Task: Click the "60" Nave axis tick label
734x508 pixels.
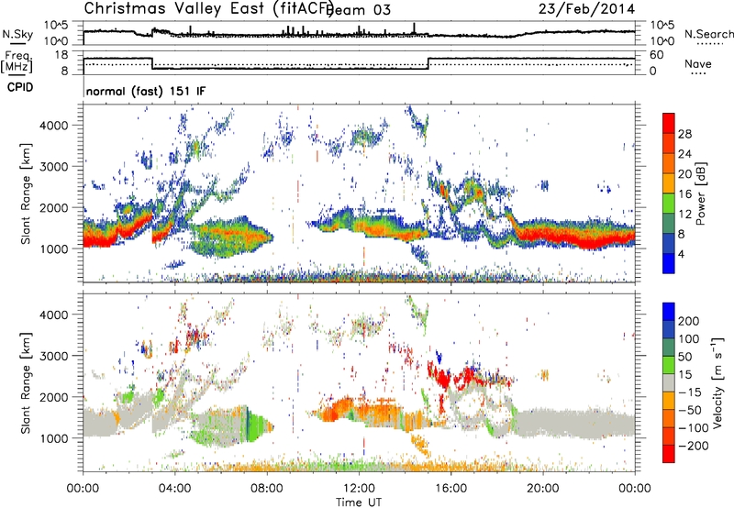Action: click(657, 55)
